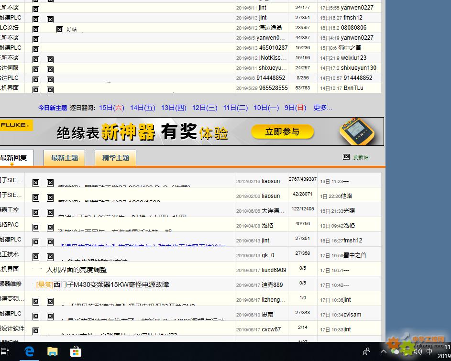Click the 格PAC forum label
The image size is (451, 361).
tap(9, 224)
